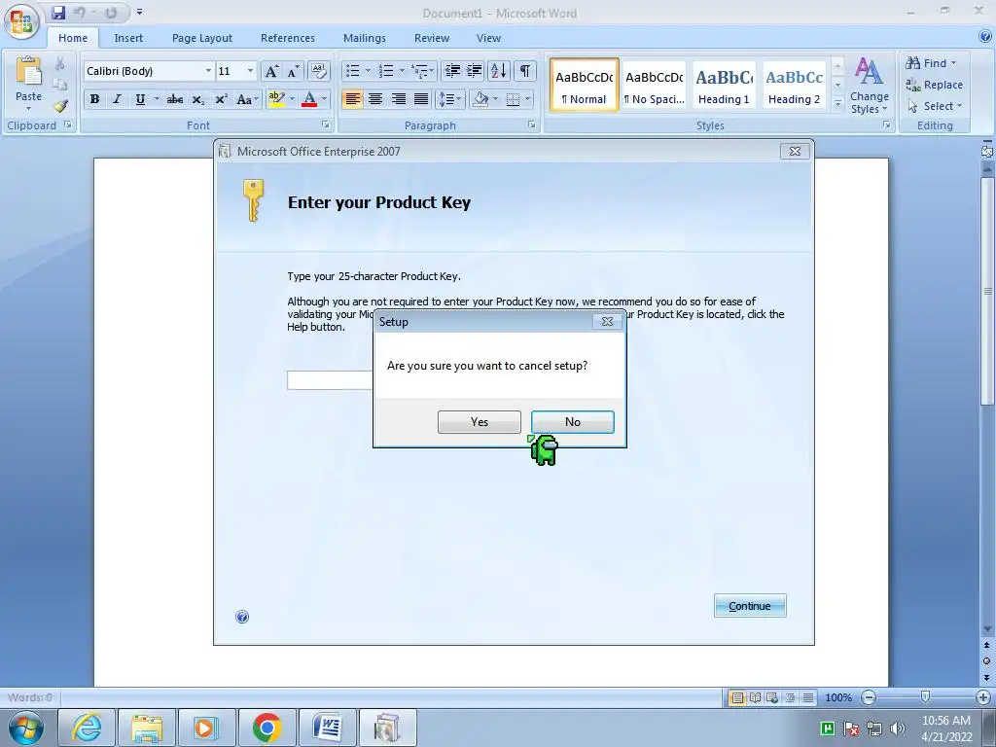
Task: Toggle Strikethrough formatting
Action: click(x=175, y=99)
